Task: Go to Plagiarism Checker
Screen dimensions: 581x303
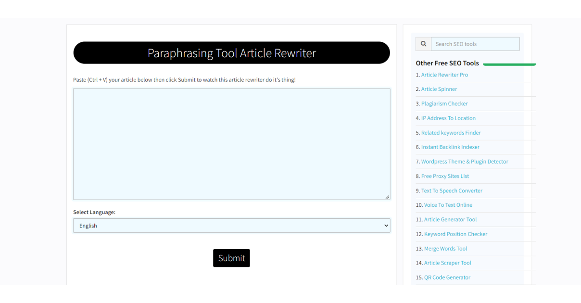Action: (444, 104)
